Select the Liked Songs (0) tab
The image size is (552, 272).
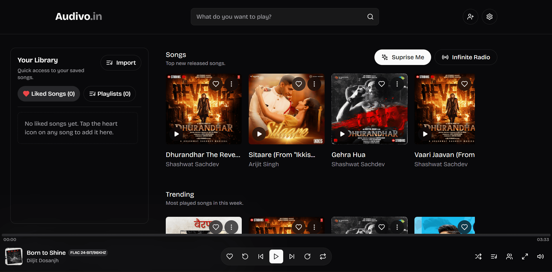[x=49, y=94]
